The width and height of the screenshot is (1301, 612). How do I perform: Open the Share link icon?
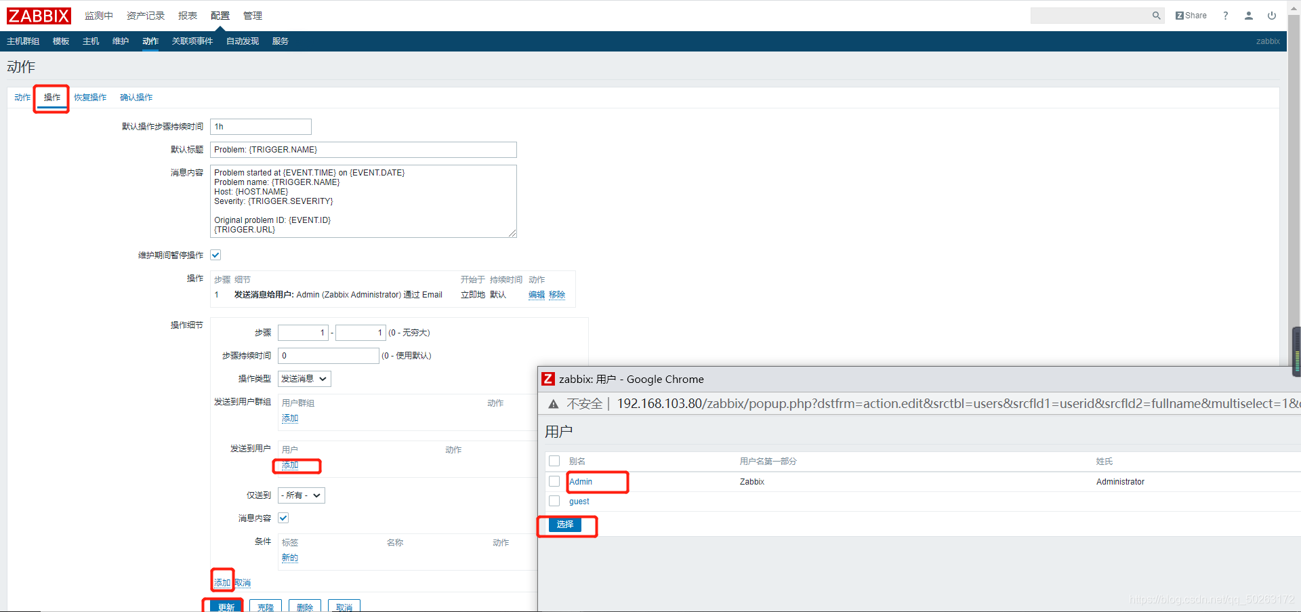click(x=1191, y=16)
